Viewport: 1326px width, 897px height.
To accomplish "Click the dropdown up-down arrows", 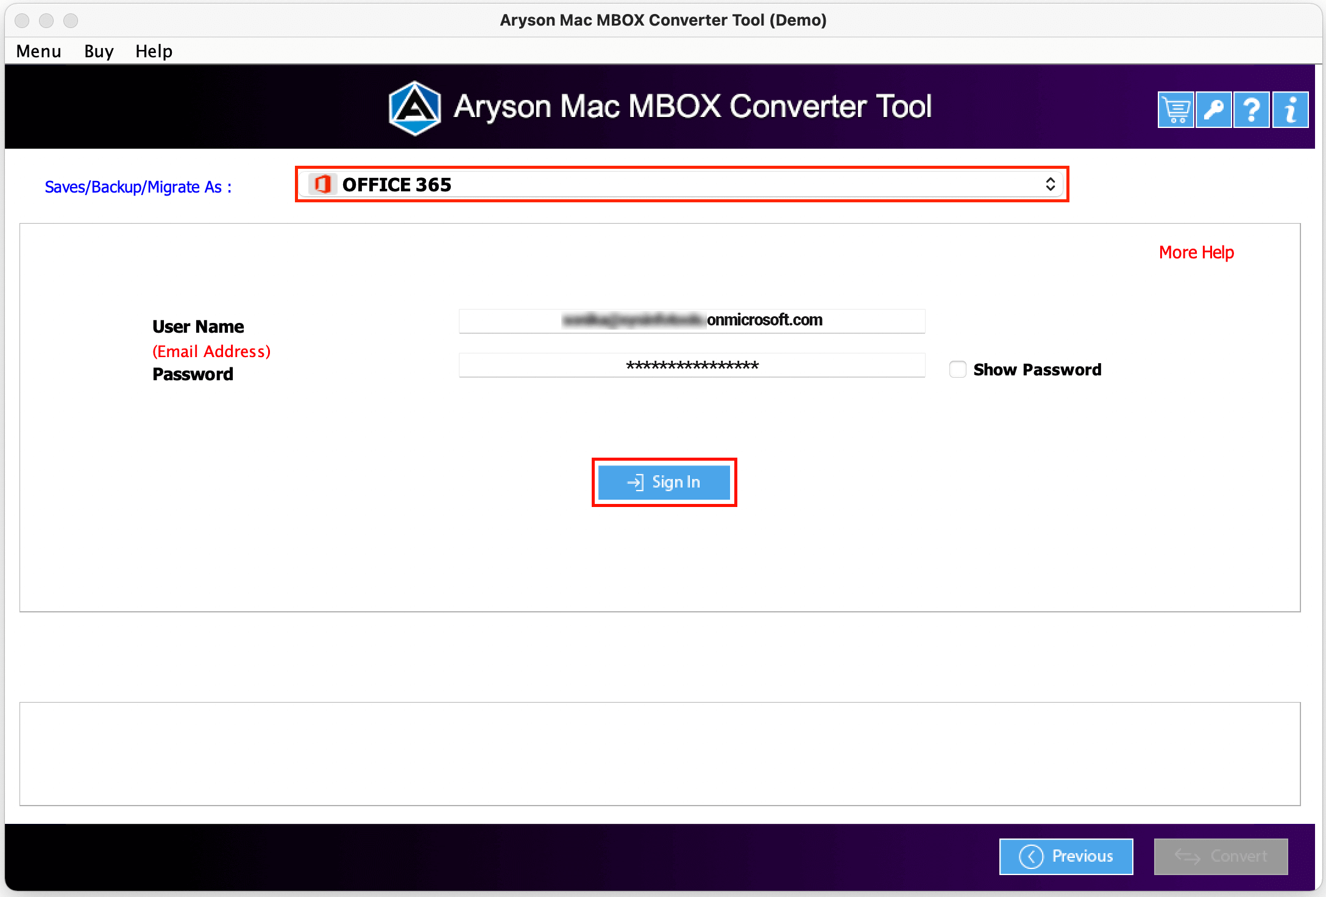I will 1050,184.
